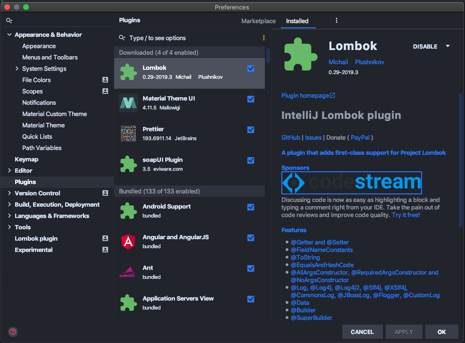
Task: Open Menus and Toolbars settings
Action: [x=50, y=57]
